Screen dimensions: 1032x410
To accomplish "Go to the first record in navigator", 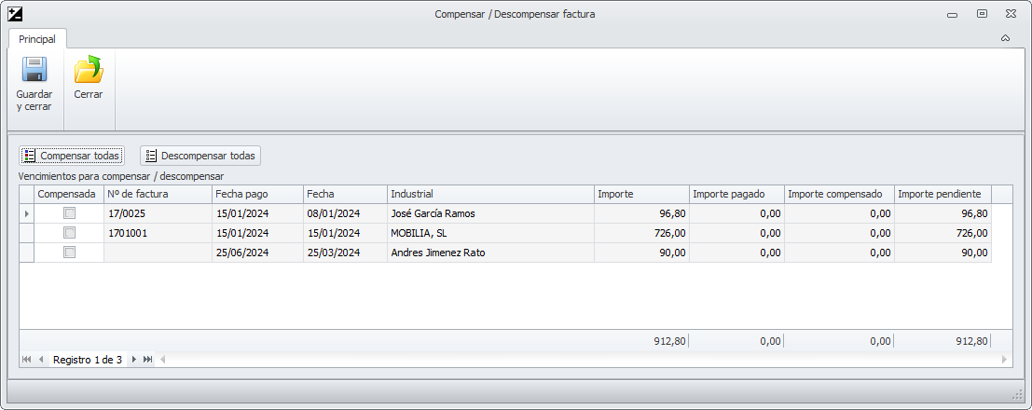I will (26, 360).
